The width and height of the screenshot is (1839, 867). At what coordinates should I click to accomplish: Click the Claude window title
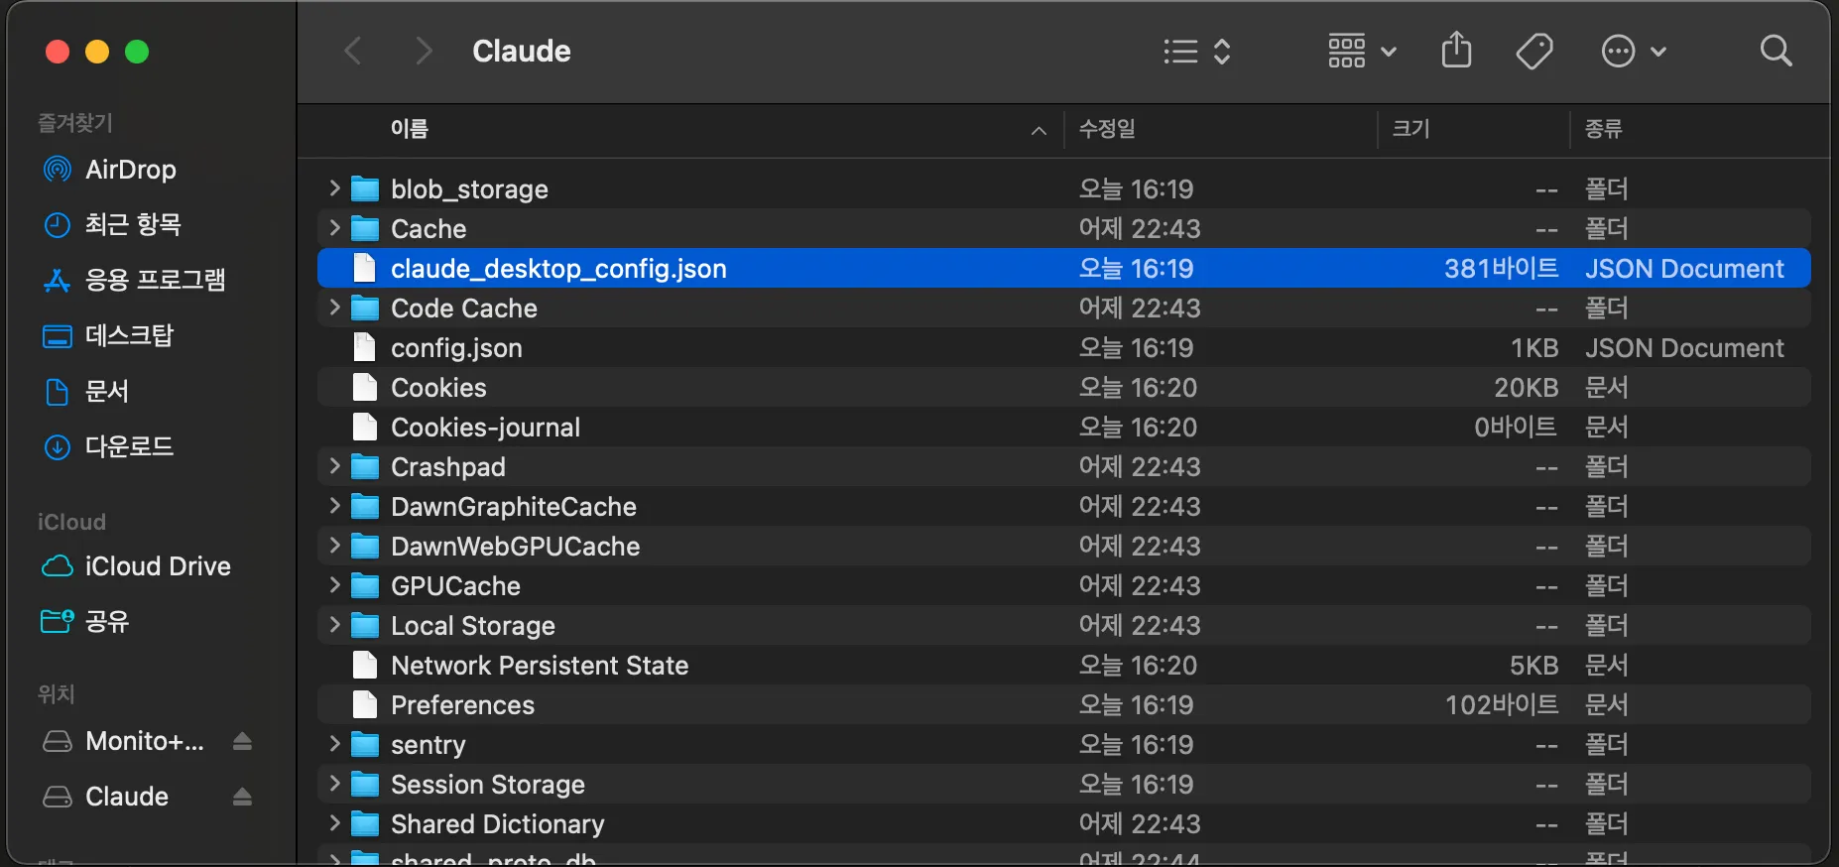522,51
